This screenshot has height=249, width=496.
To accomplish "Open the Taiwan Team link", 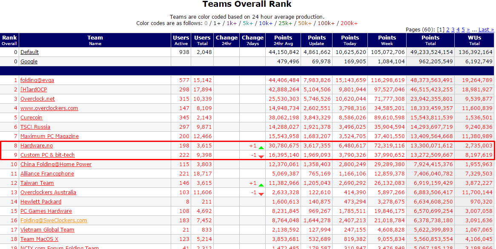I will click(x=37, y=183).
